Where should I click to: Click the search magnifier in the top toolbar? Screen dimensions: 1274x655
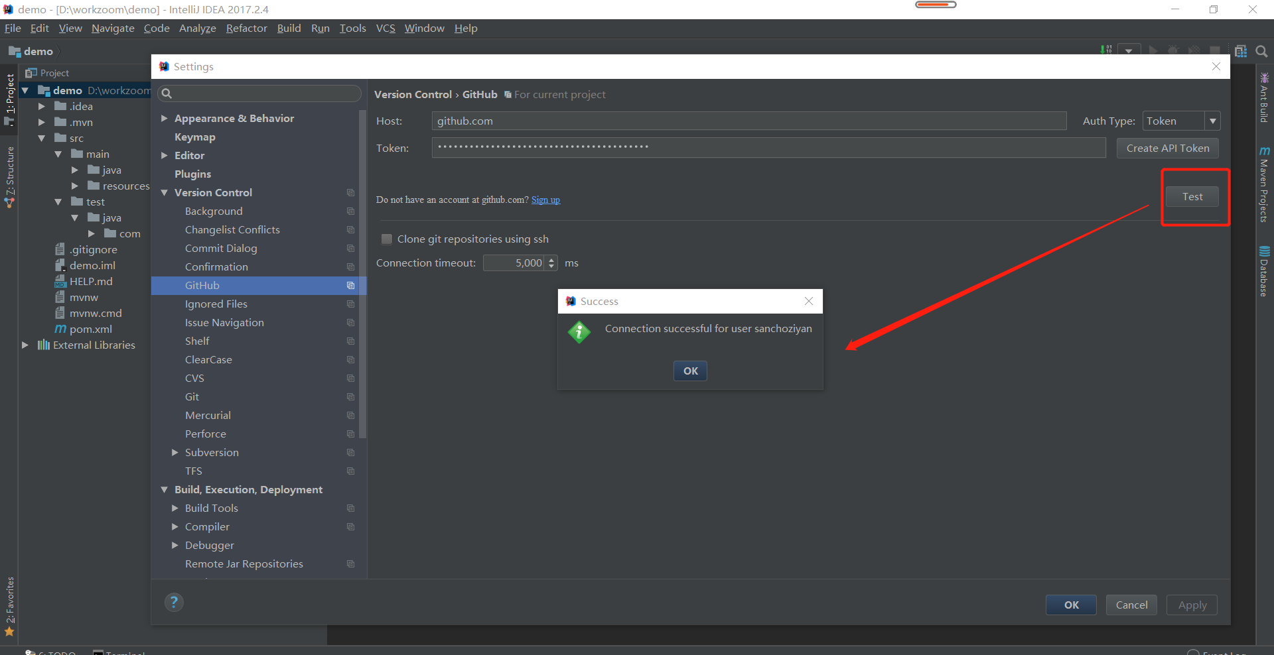1262,51
